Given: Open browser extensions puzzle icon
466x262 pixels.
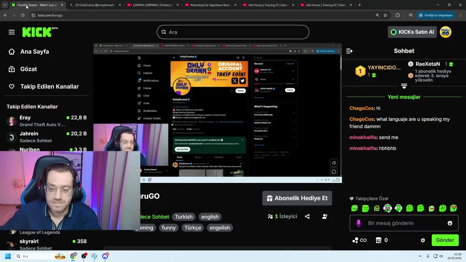Looking at the screenshot, I should (x=398, y=15).
